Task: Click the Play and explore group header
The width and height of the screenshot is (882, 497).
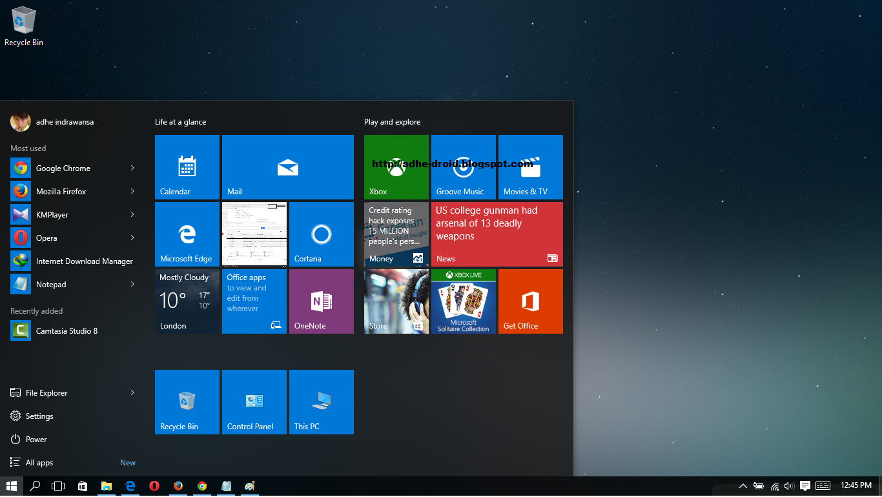Action: coord(392,122)
